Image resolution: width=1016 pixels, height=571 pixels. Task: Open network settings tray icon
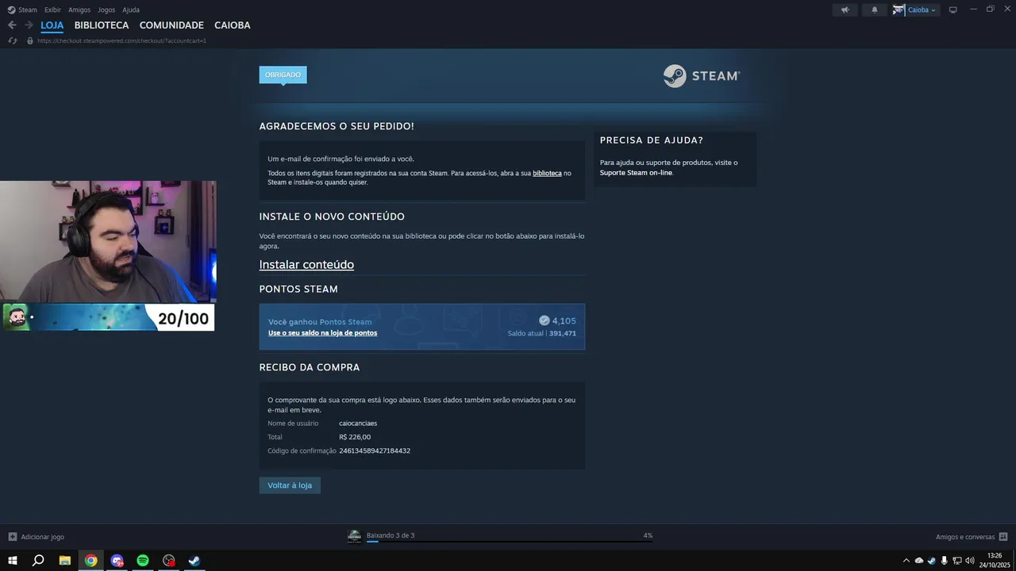(x=957, y=560)
